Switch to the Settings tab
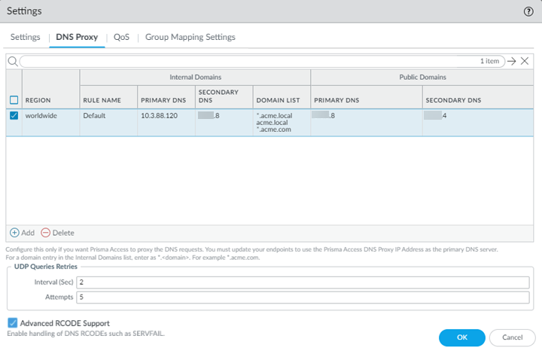This screenshot has width=542, height=354. point(25,37)
